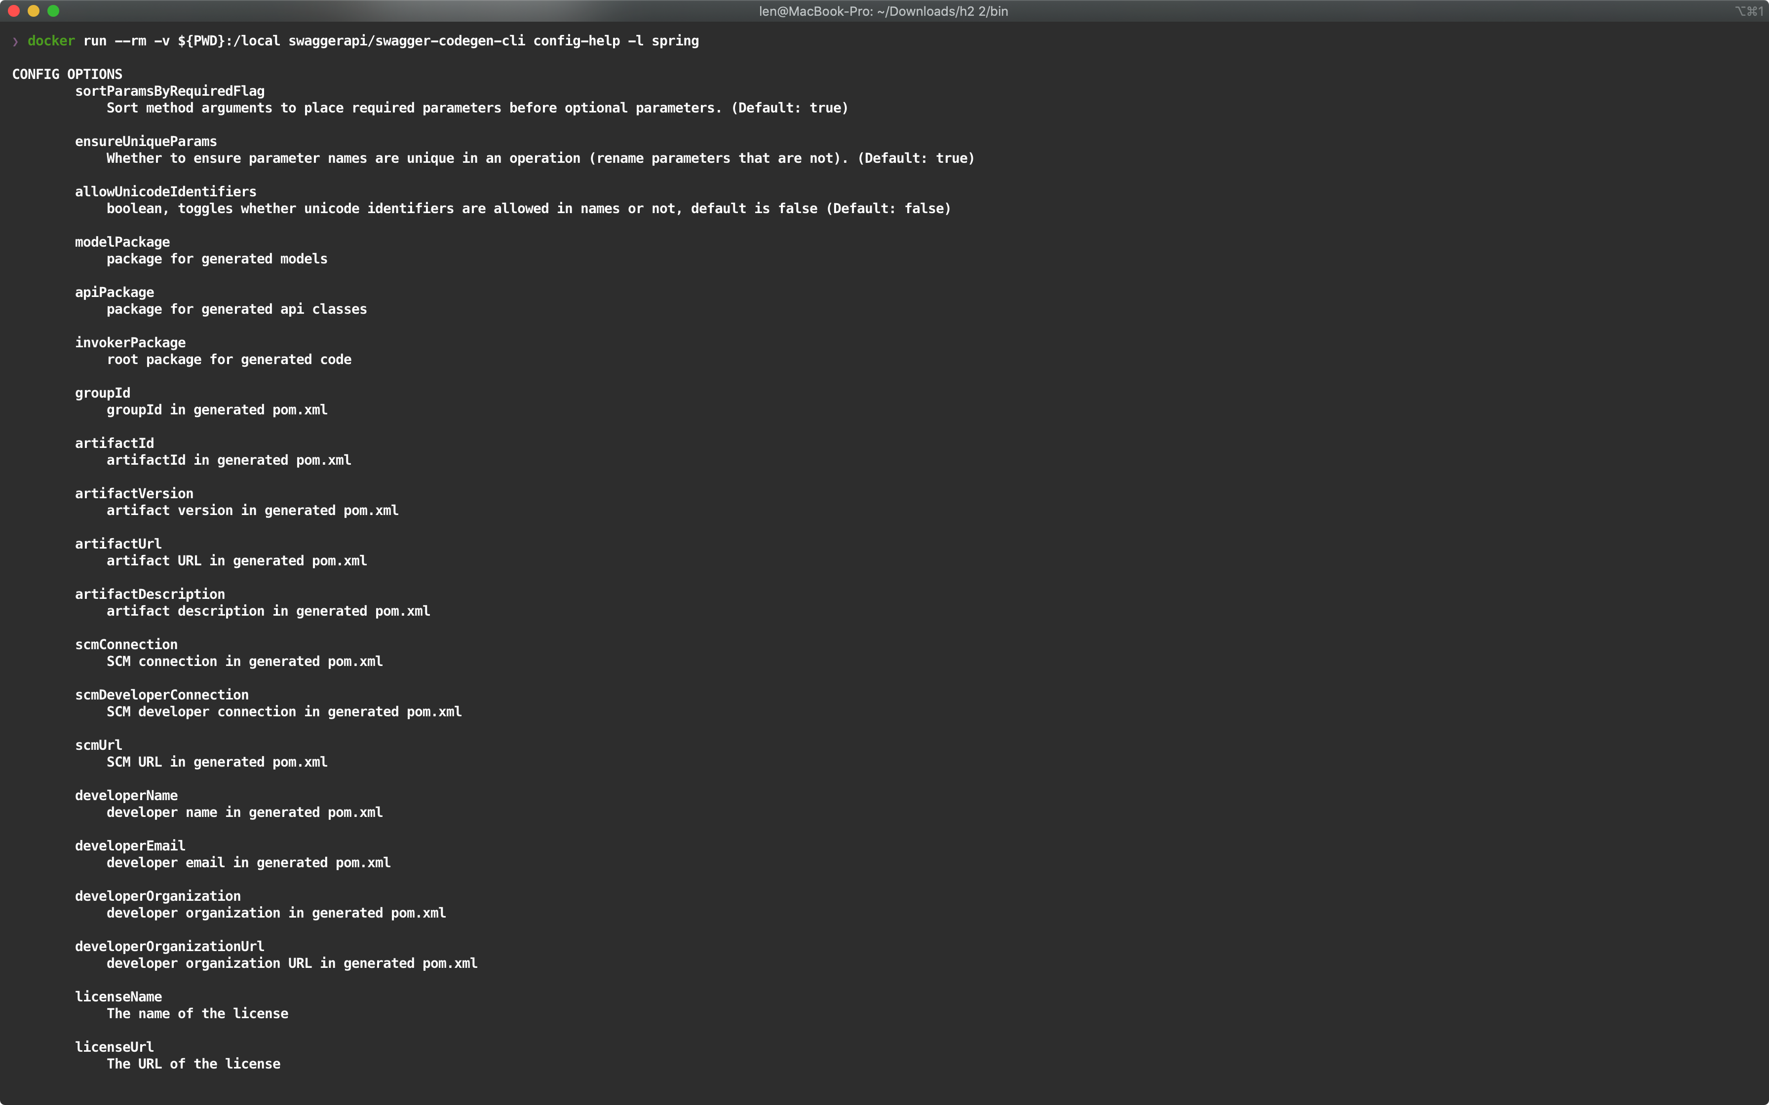
Task: Click the sortParamsByRequiredFlag option name
Action: 170,91
